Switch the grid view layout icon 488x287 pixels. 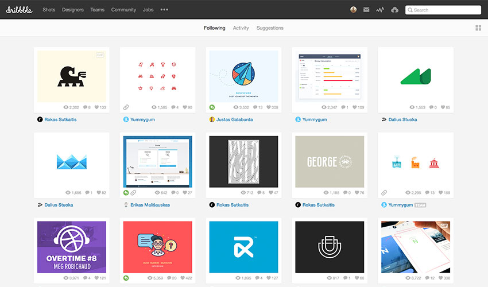478,28
